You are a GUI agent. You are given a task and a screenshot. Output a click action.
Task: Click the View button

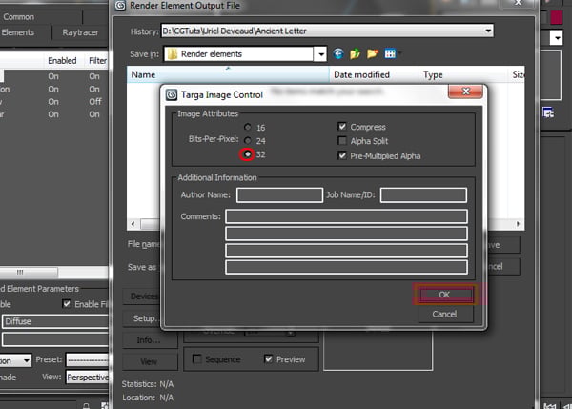[x=149, y=362]
